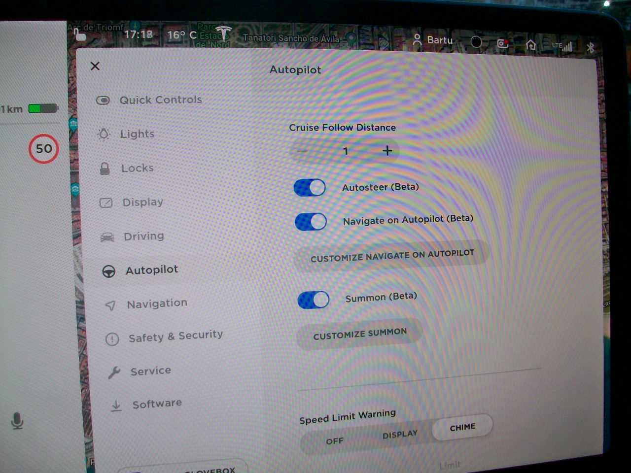
Task: Tap the follow distance value 1
Action: coord(346,151)
